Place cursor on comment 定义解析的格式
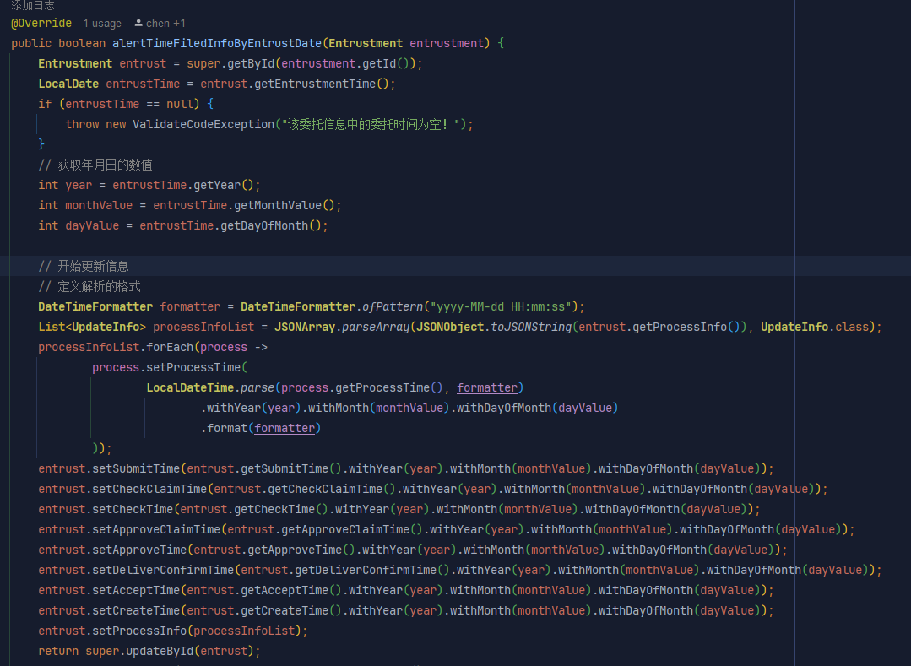 point(99,286)
